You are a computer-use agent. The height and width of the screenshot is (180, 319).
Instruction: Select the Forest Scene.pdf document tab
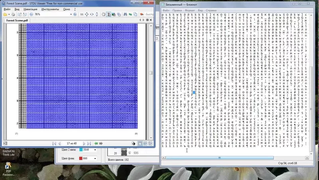click(17, 20)
